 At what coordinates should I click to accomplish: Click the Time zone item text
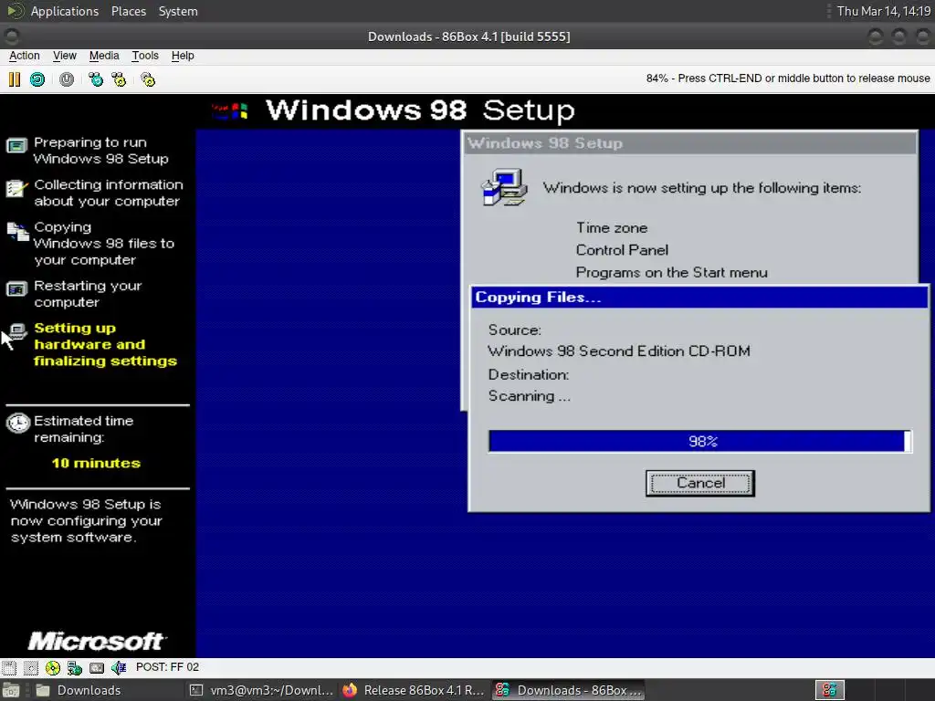[611, 227]
